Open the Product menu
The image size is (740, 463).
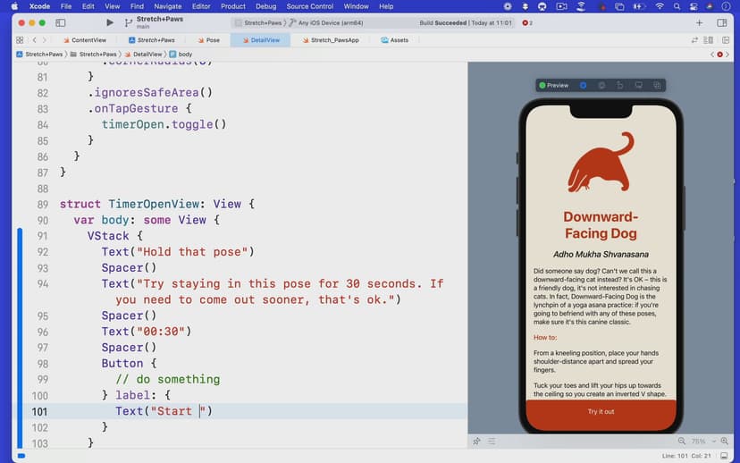coord(232,6)
